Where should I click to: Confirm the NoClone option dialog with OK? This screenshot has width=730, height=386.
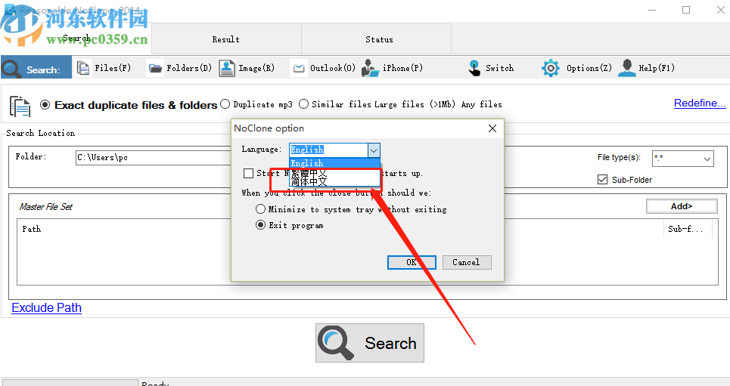pos(412,262)
